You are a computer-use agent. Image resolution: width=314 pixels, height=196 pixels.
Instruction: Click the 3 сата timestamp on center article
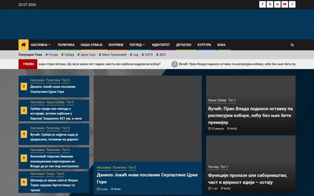102,189
